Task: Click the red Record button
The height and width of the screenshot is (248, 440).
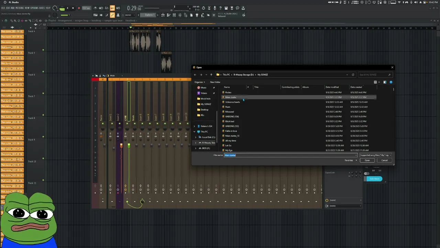Action: pos(79,8)
